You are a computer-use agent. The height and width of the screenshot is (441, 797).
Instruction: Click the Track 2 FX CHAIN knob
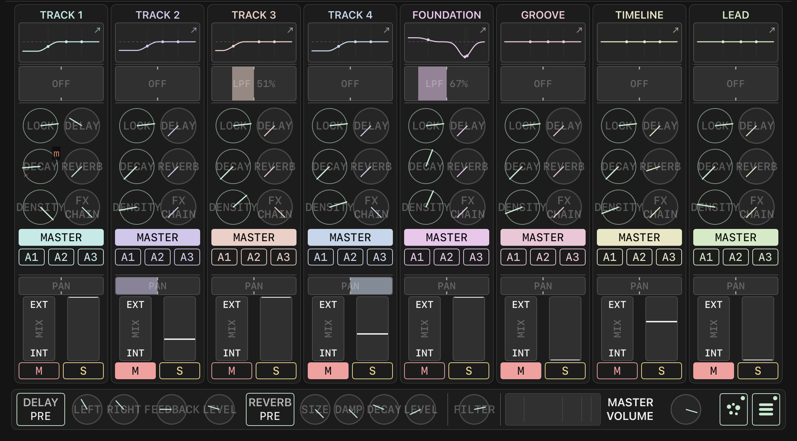point(178,207)
